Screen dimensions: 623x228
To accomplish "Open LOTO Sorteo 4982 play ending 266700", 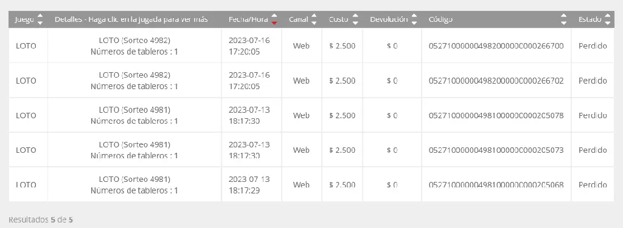I will [x=134, y=45].
